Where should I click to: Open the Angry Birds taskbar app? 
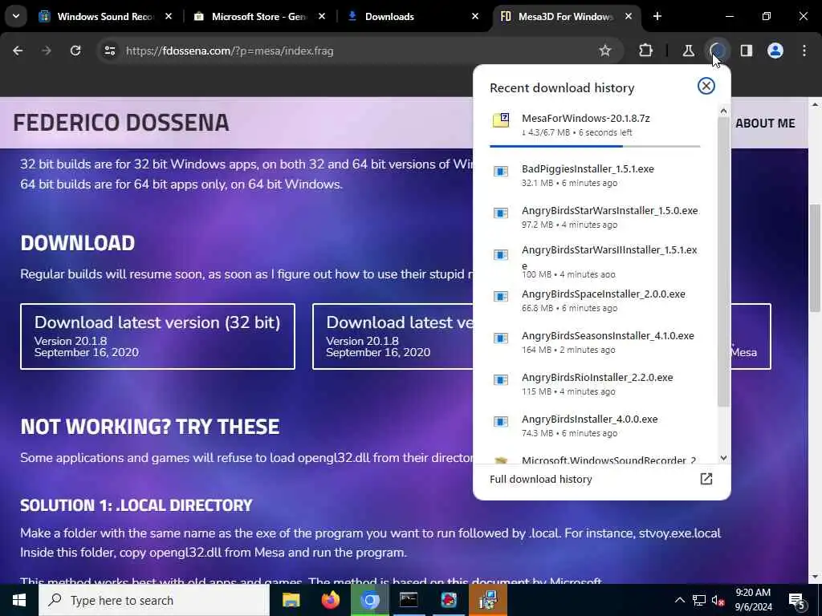coord(448,600)
